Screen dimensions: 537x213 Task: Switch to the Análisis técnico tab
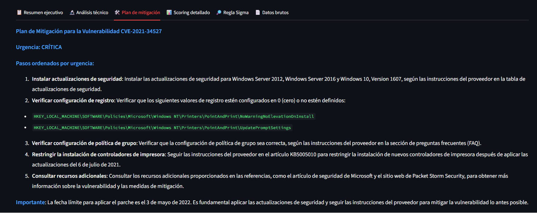coord(92,12)
